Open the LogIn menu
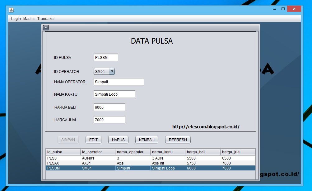This screenshot has height=191, width=312. (x=16, y=18)
